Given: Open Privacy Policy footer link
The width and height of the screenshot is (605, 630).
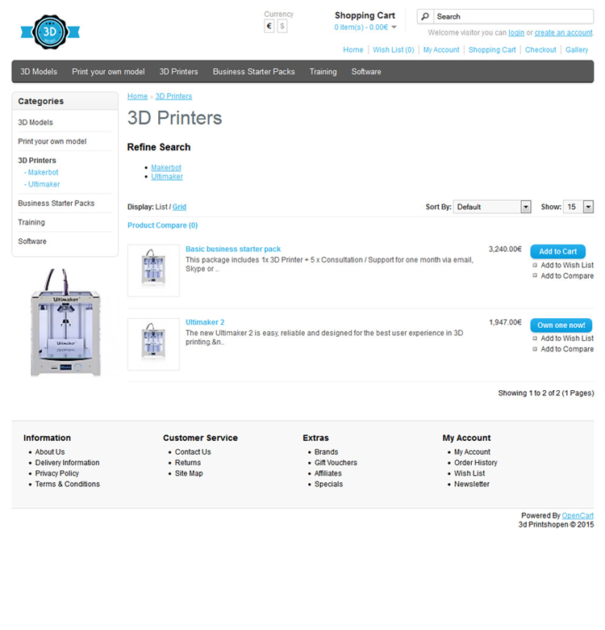Looking at the screenshot, I should [57, 473].
